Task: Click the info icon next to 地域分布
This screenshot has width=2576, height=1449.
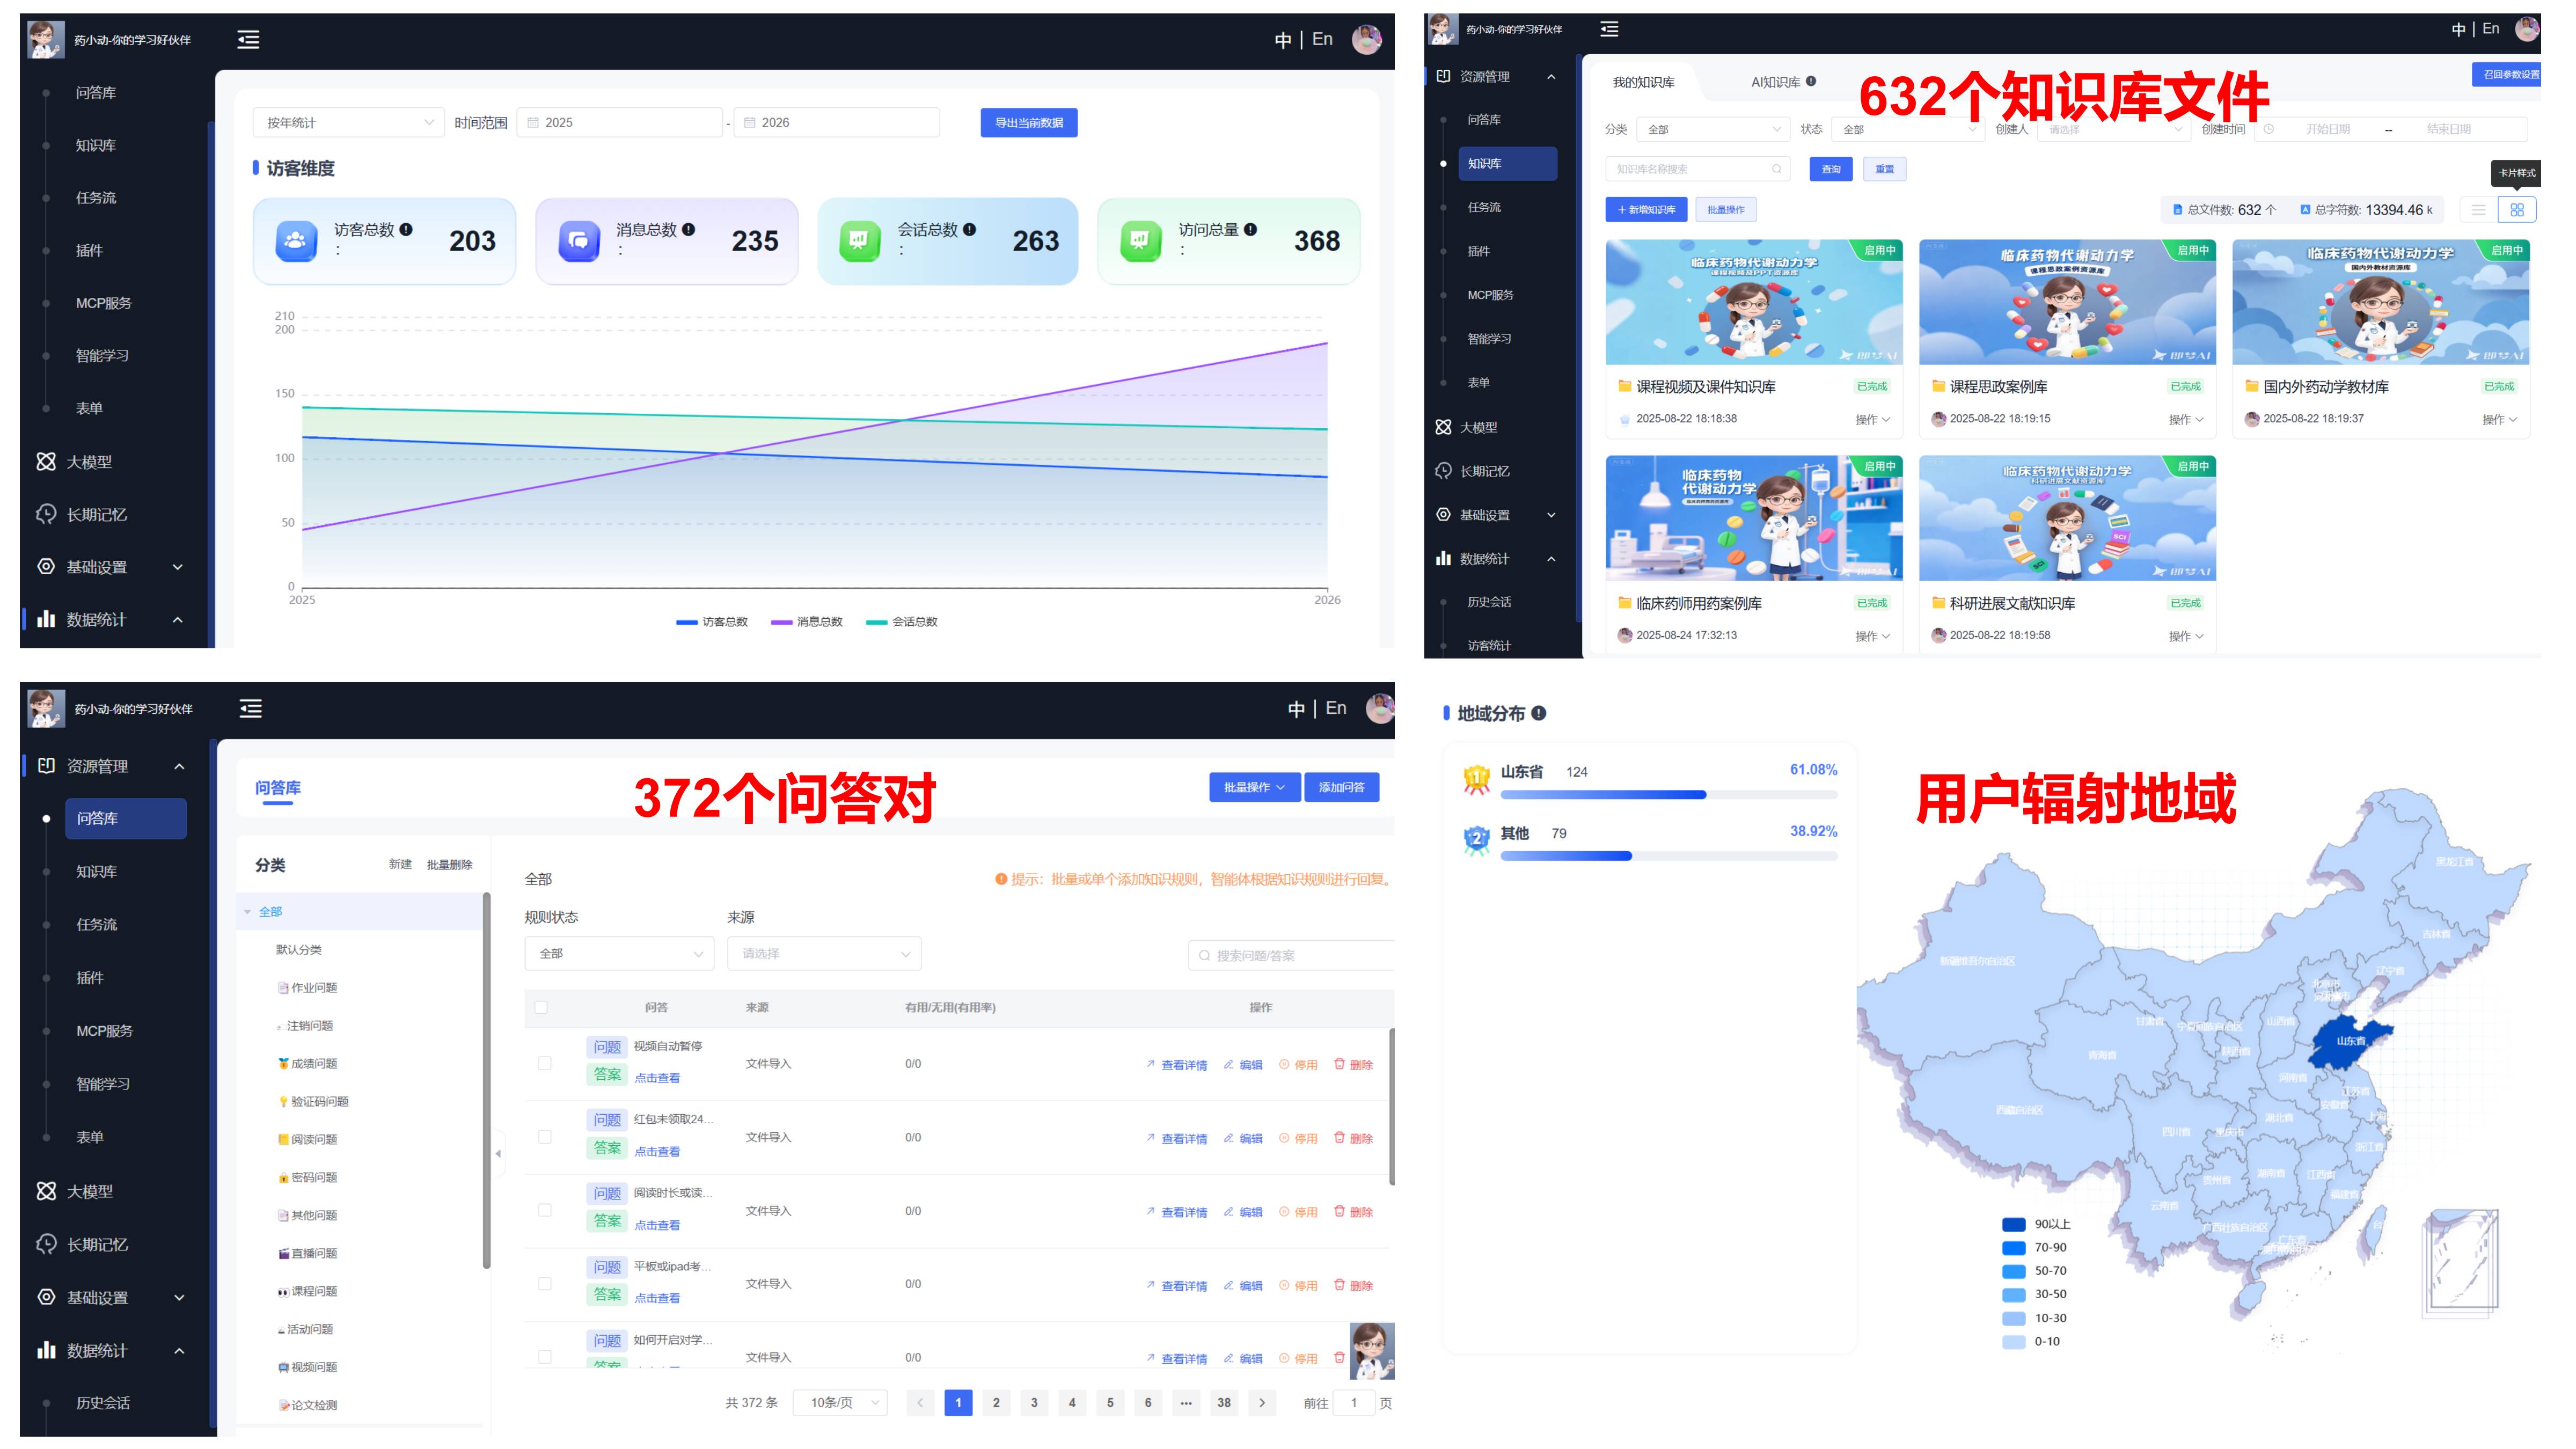Action: click(1539, 713)
